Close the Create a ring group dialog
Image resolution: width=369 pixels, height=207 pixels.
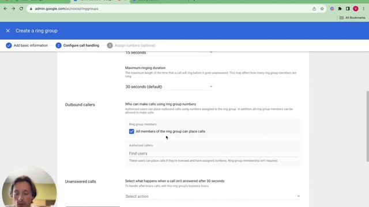(x=7, y=30)
